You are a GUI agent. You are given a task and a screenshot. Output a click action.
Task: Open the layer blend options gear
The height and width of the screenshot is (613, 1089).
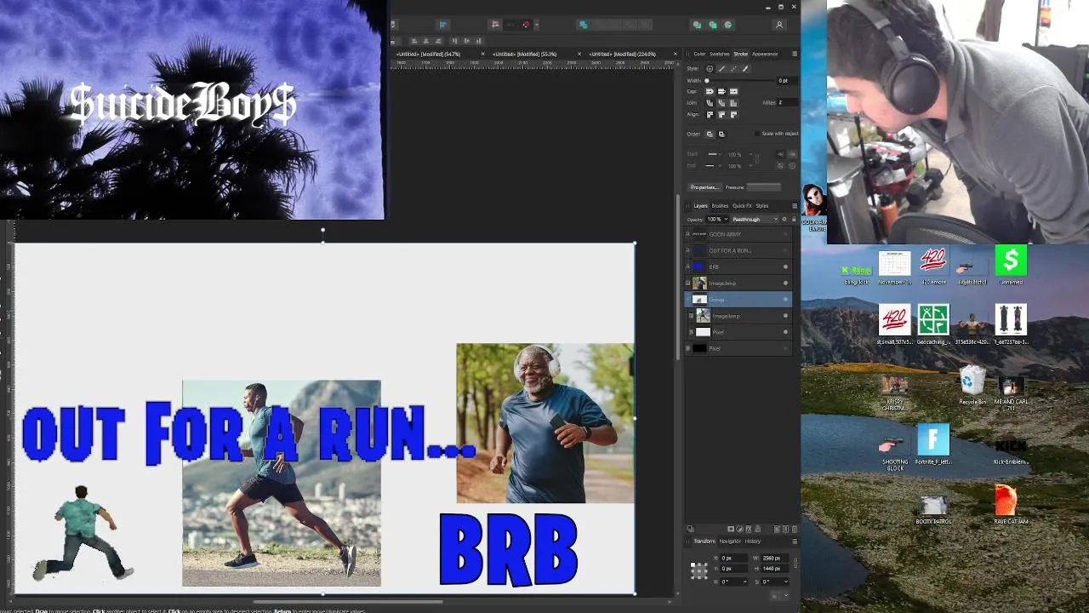point(784,219)
